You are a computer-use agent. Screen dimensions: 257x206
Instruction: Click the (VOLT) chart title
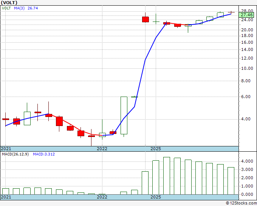[x=9, y=3]
